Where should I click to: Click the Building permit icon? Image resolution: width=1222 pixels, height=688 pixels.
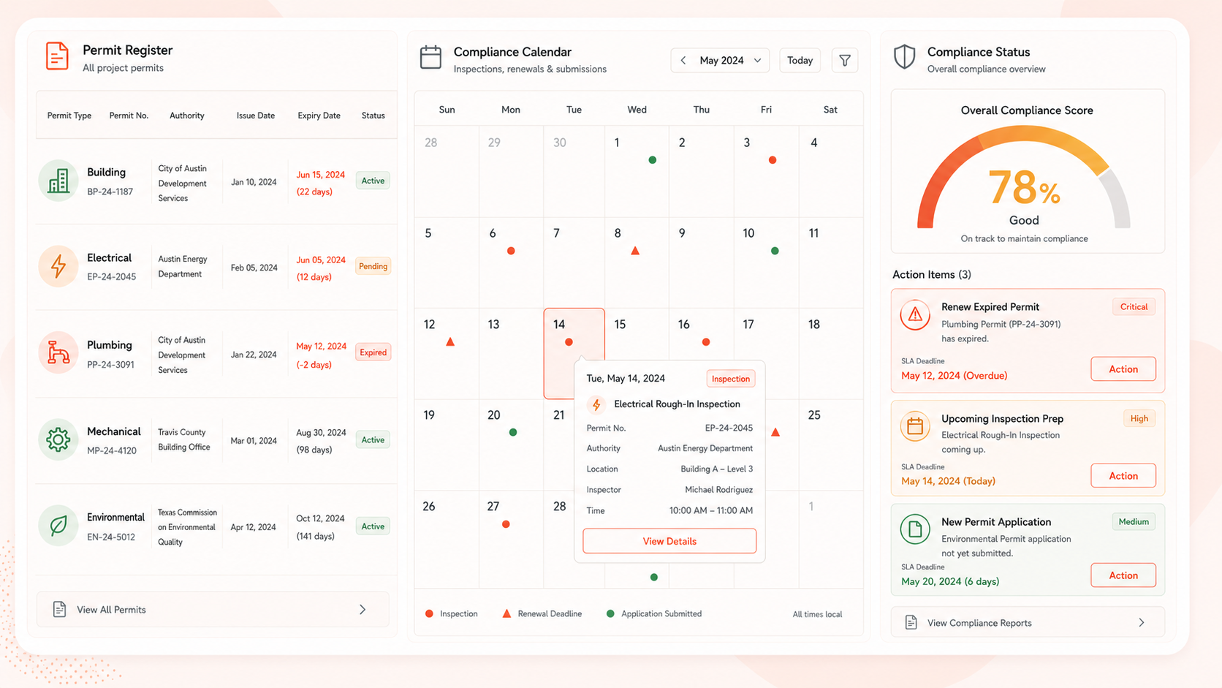click(58, 181)
